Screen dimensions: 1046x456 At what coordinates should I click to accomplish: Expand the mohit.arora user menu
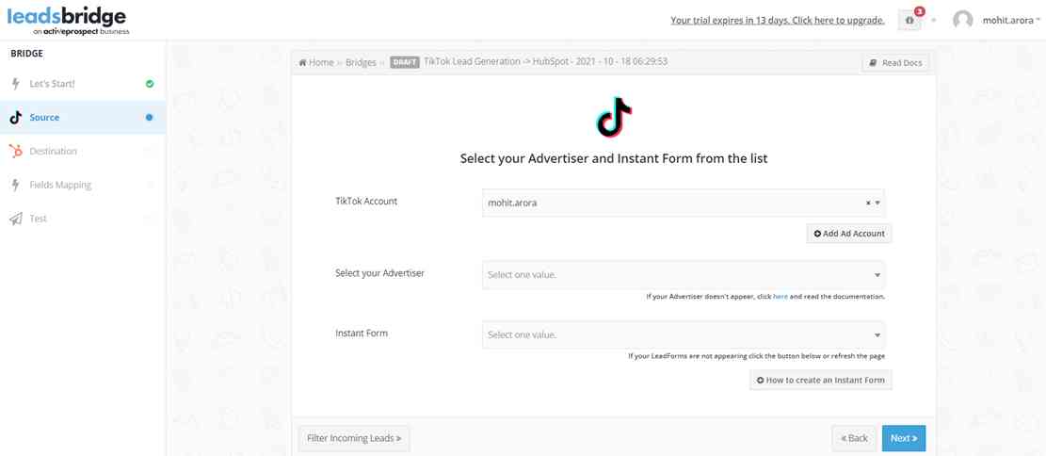(x=1010, y=20)
